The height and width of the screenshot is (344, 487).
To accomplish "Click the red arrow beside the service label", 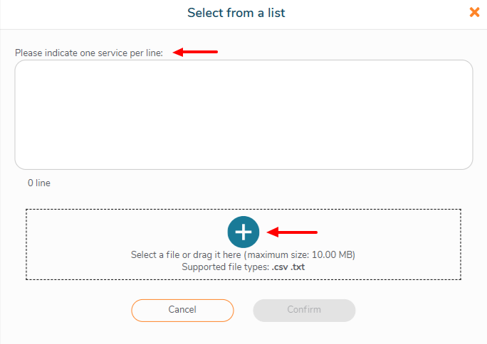I will click(x=196, y=52).
